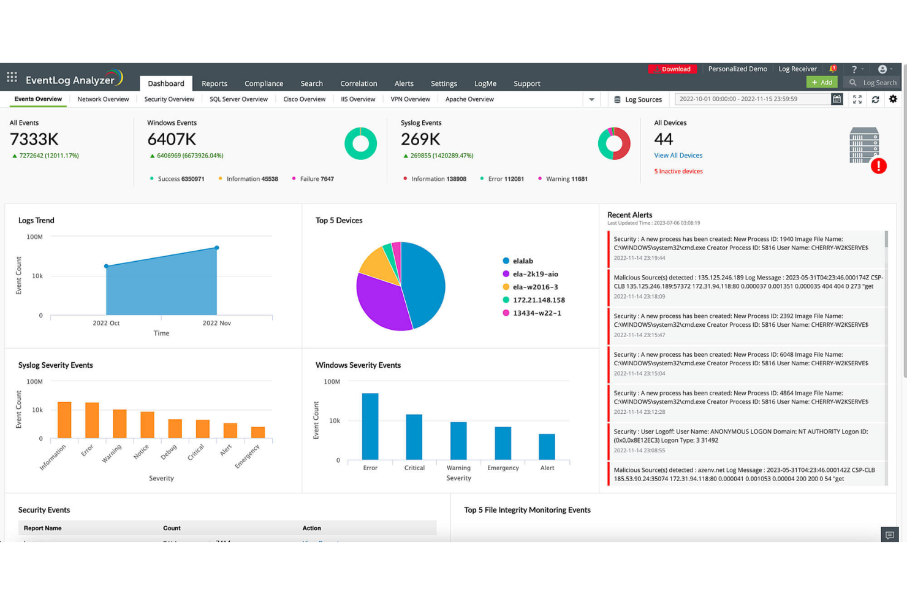907x605 pixels.
Task: Click the fullscreen expand icon near settings
Action: (x=857, y=99)
